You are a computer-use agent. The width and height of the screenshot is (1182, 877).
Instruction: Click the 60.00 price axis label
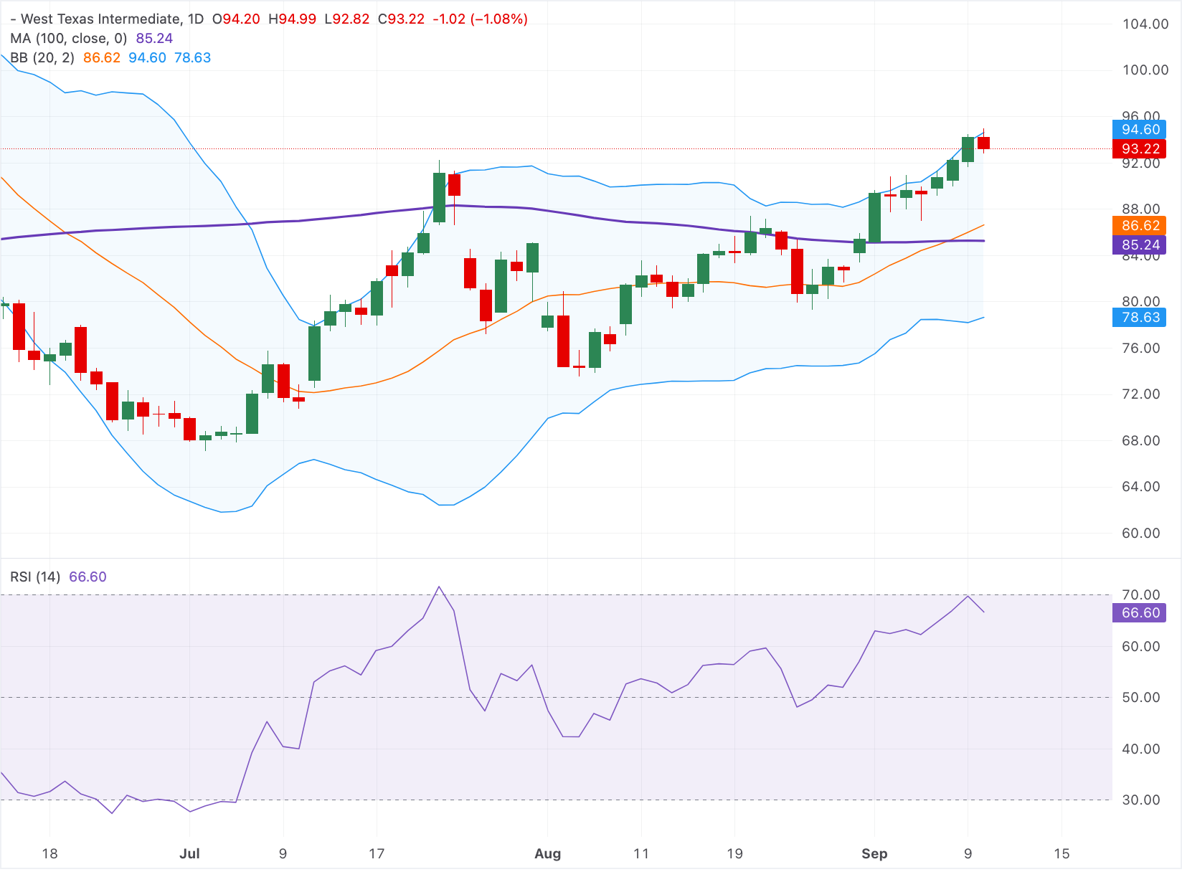click(x=1140, y=534)
